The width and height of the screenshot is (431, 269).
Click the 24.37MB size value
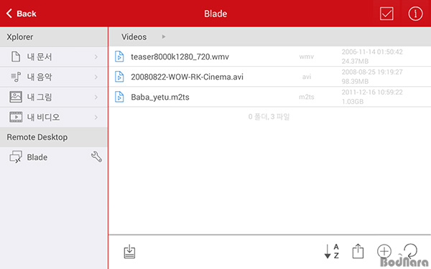(x=355, y=61)
